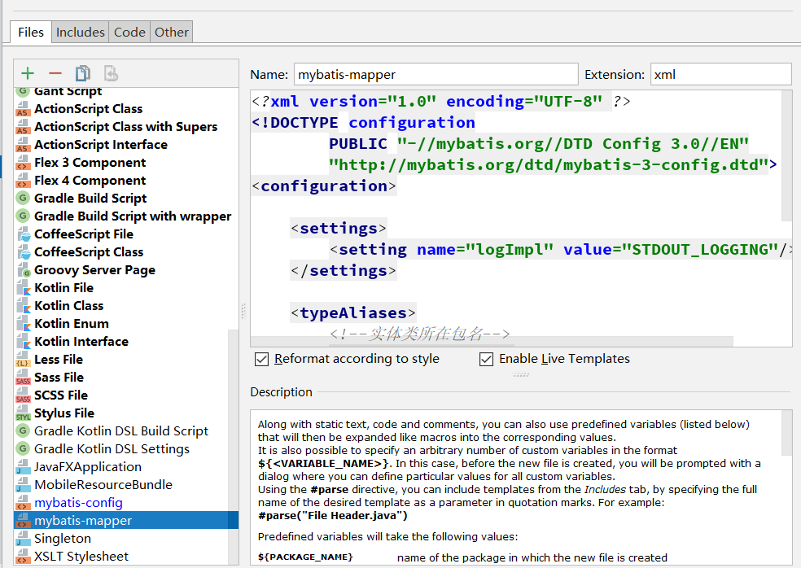
Task: Switch to the Other tab
Action: pyautogui.click(x=172, y=33)
